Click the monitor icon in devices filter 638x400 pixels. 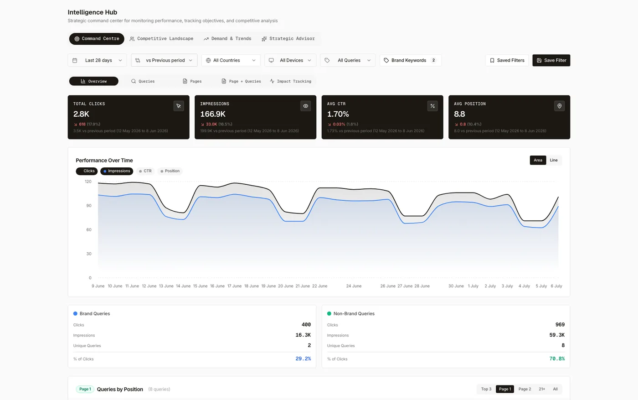271,60
